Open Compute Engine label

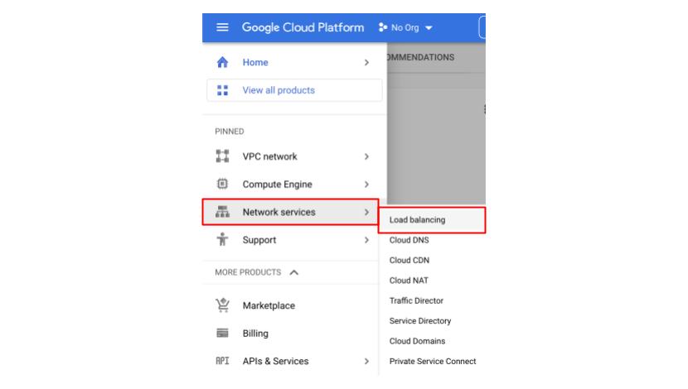click(278, 185)
